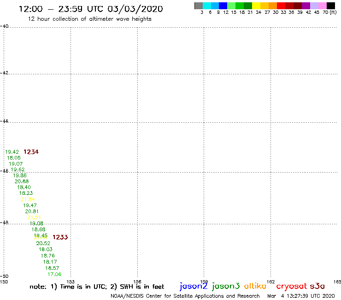
Task: Click the 156 longitude axis label
Action: 137,282
